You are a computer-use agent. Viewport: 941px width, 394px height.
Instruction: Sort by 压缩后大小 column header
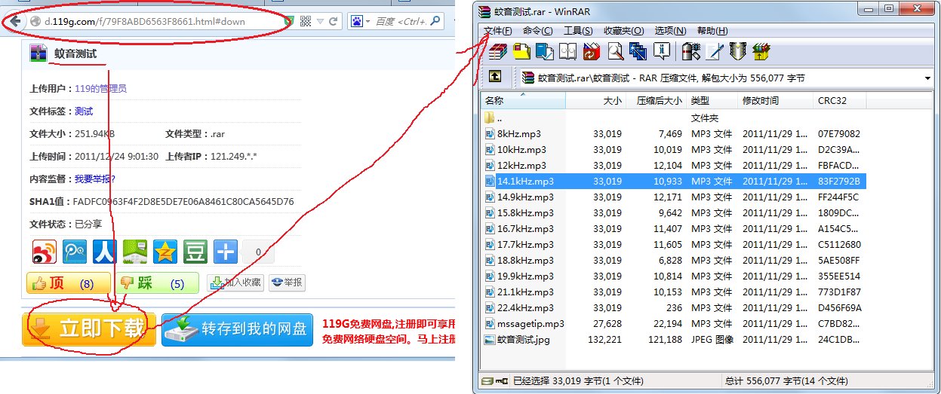tap(658, 100)
